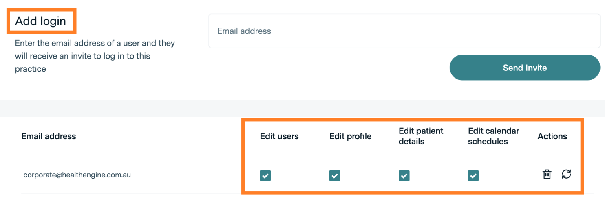Disable Edit patient details permission
This screenshot has height=201, width=605.
[x=404, y=175]
